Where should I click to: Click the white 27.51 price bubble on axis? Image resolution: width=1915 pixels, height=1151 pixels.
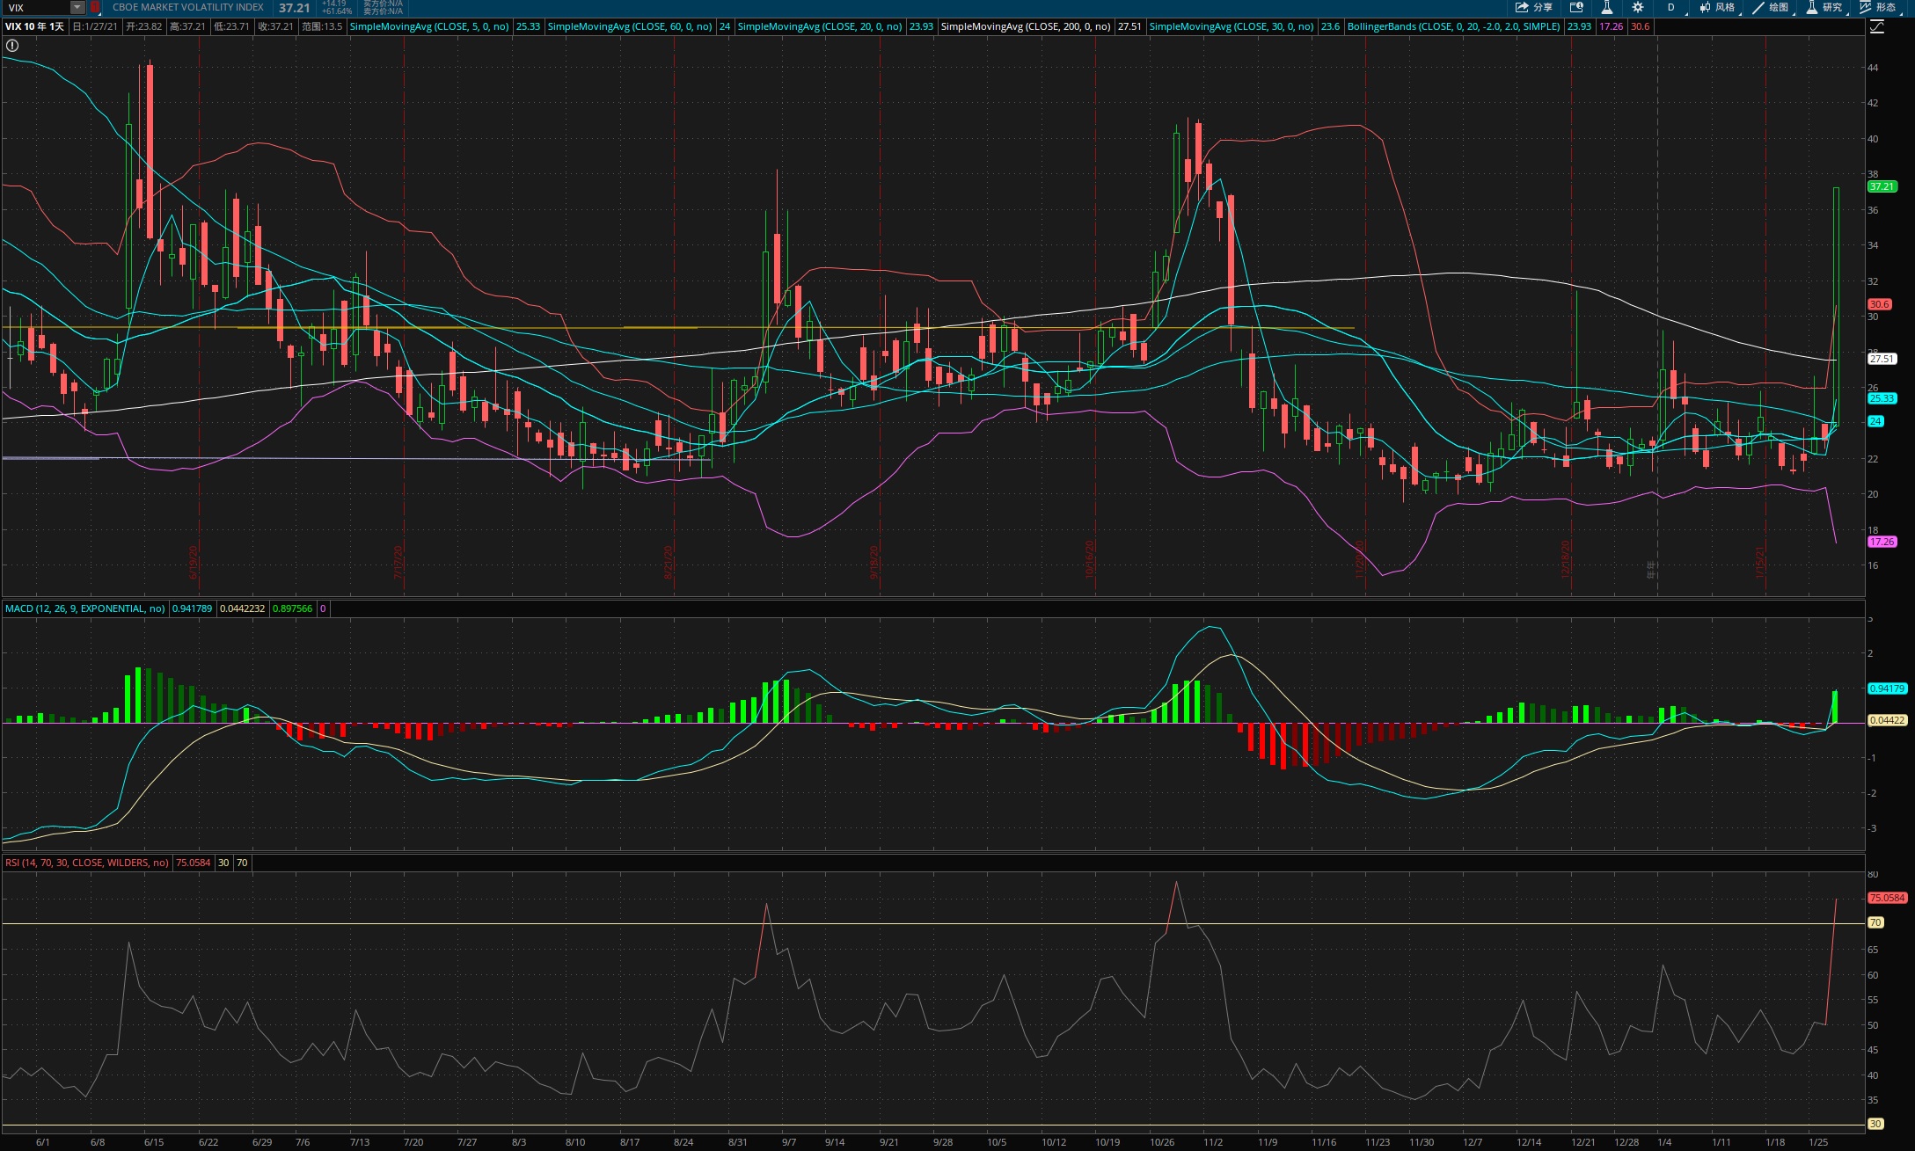point(1882,359)
